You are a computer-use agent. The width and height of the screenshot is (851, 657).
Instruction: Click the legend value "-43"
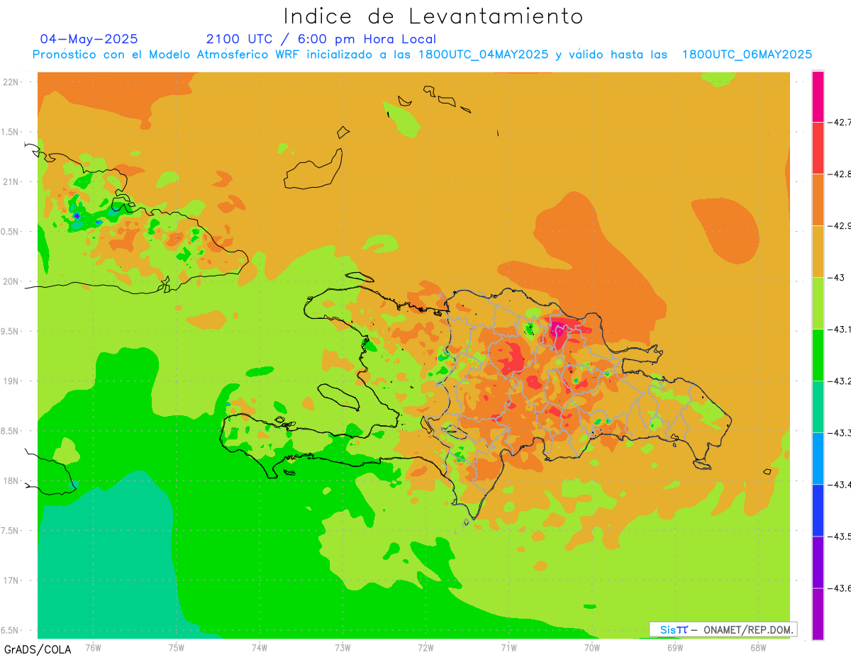point(835,277)
